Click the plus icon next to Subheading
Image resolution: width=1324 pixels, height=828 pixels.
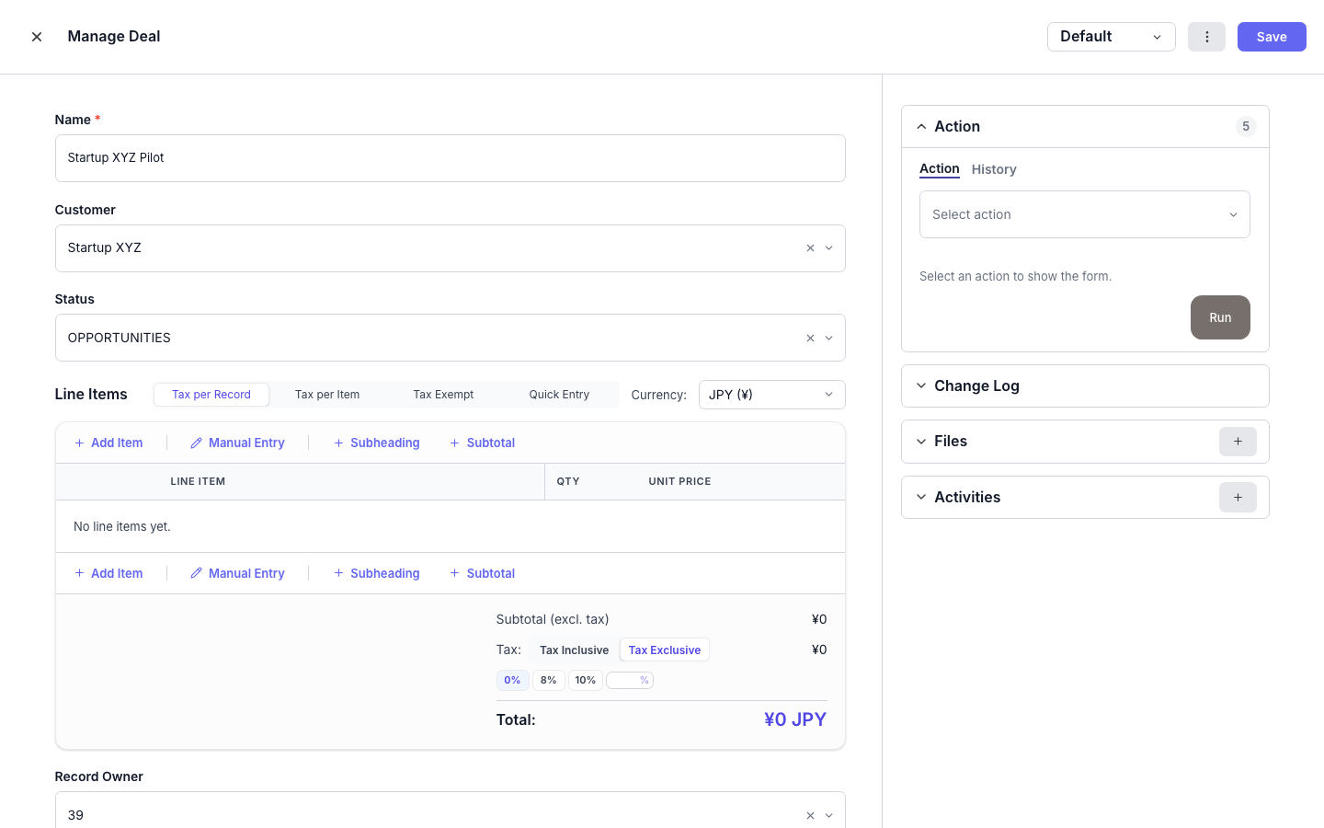coord(338,443)
